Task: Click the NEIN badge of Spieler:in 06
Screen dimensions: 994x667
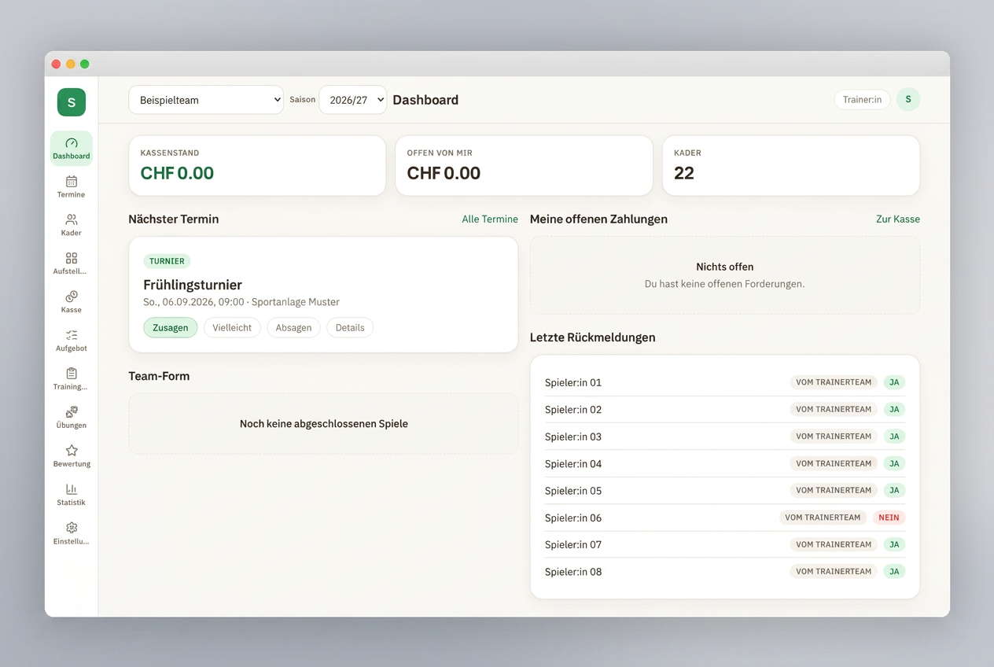Action: pos(889,518)
